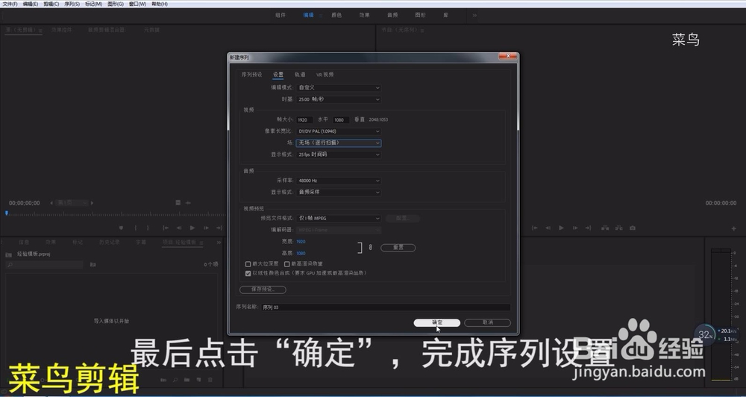746x397 pixels.
Task: Open the VR 视频 tab
Action: click(325, 75)
